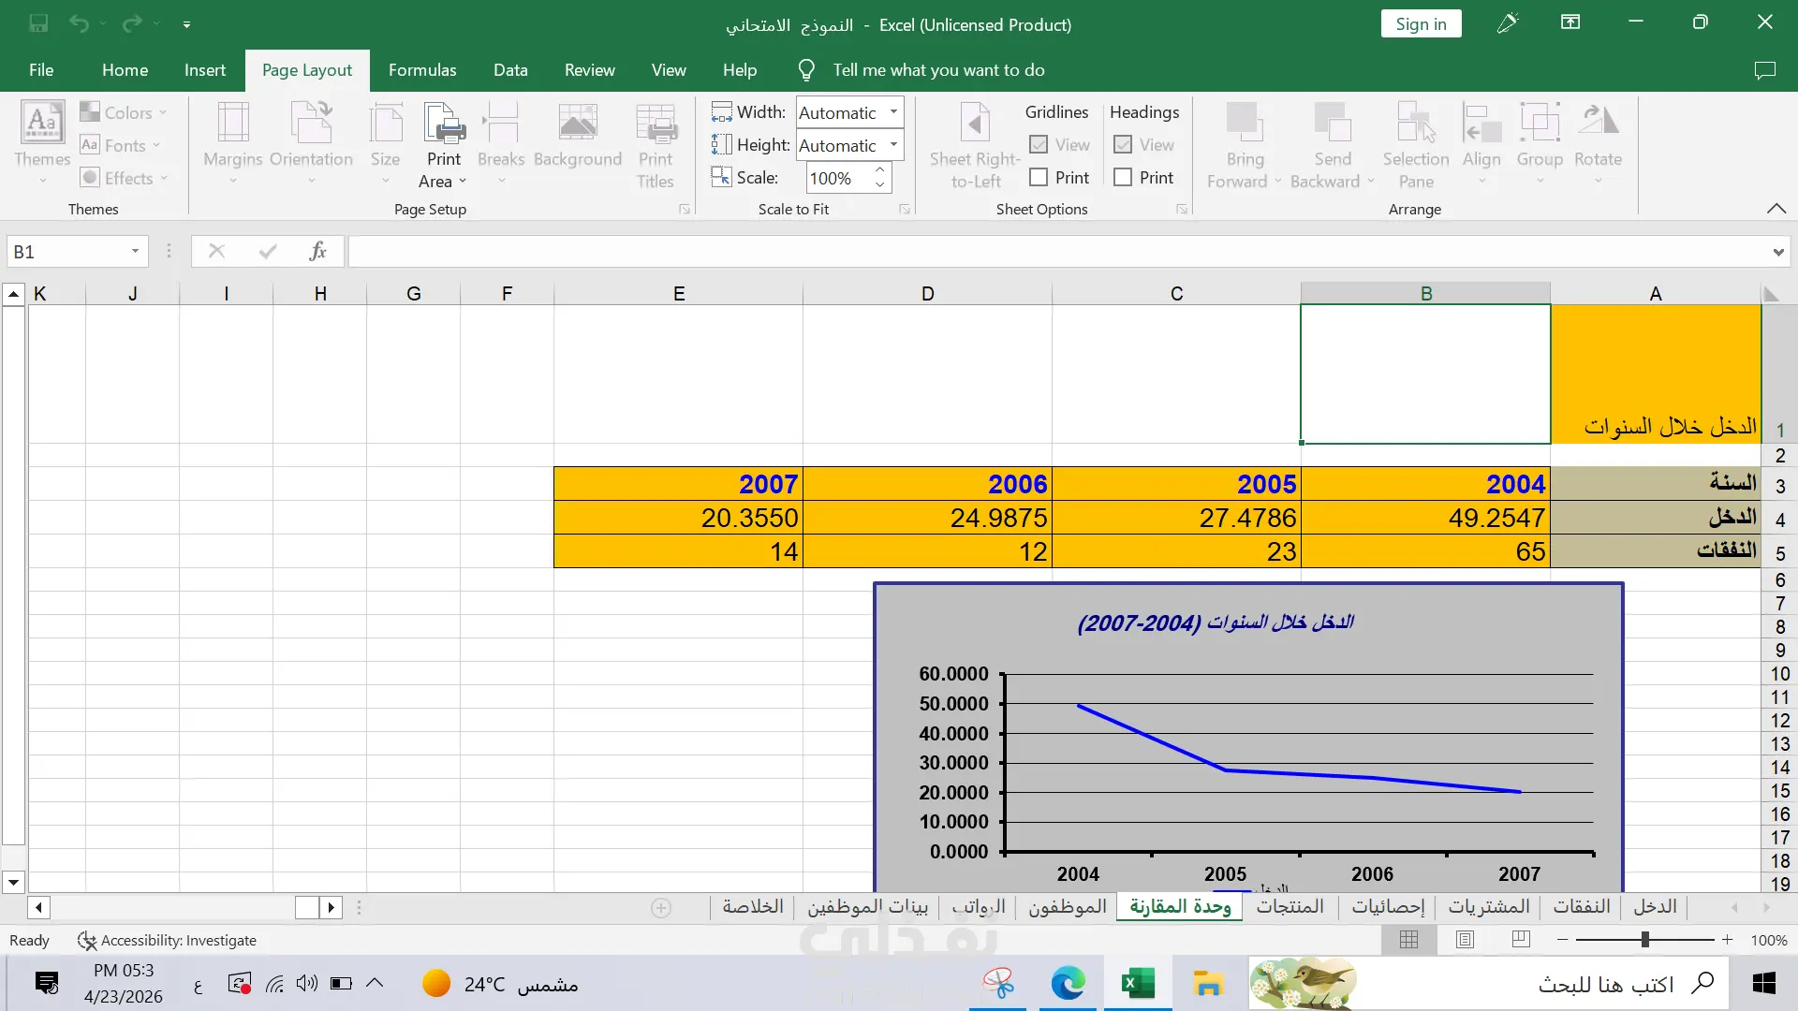Enable the Headings Print checkbox
The image size is (1798, 1011).
point(1123,178)
